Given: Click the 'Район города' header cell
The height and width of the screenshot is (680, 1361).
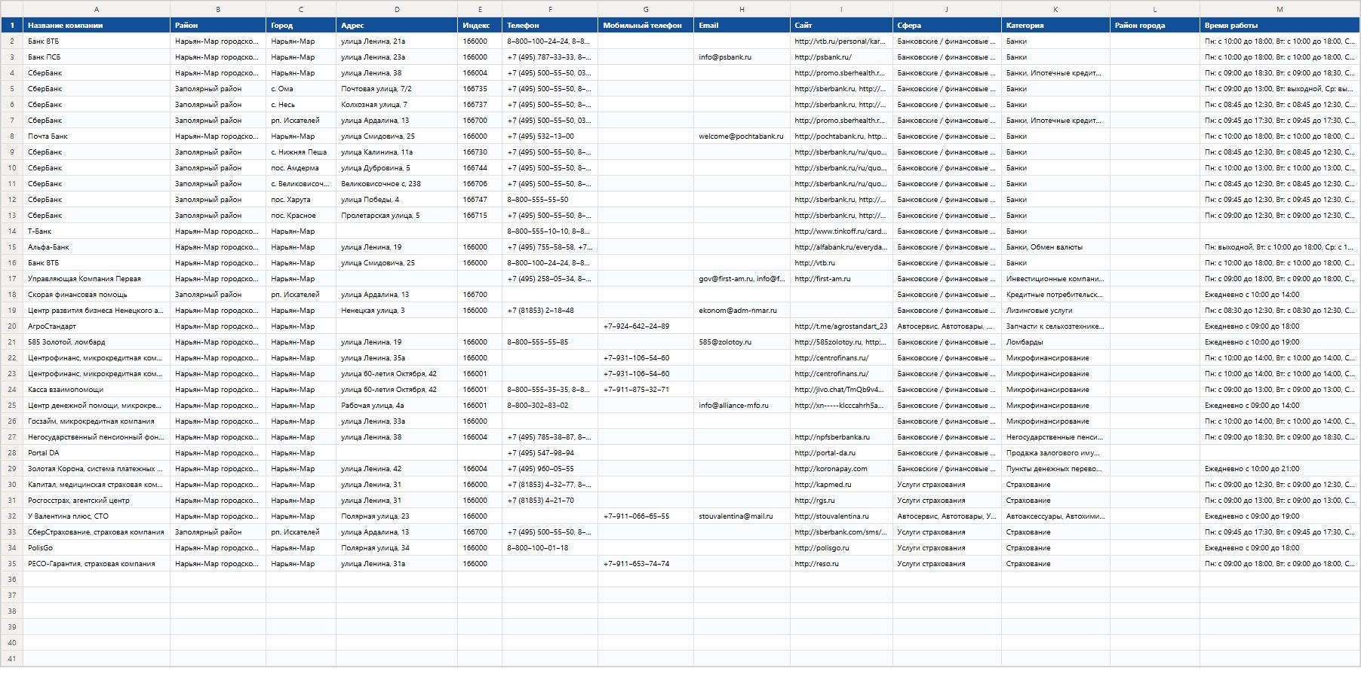Looking at the screenshot, I should (x=1155, y=25).
